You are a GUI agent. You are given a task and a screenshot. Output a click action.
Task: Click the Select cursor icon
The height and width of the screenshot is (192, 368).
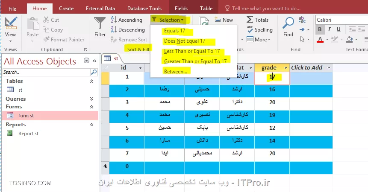(302, 39)
